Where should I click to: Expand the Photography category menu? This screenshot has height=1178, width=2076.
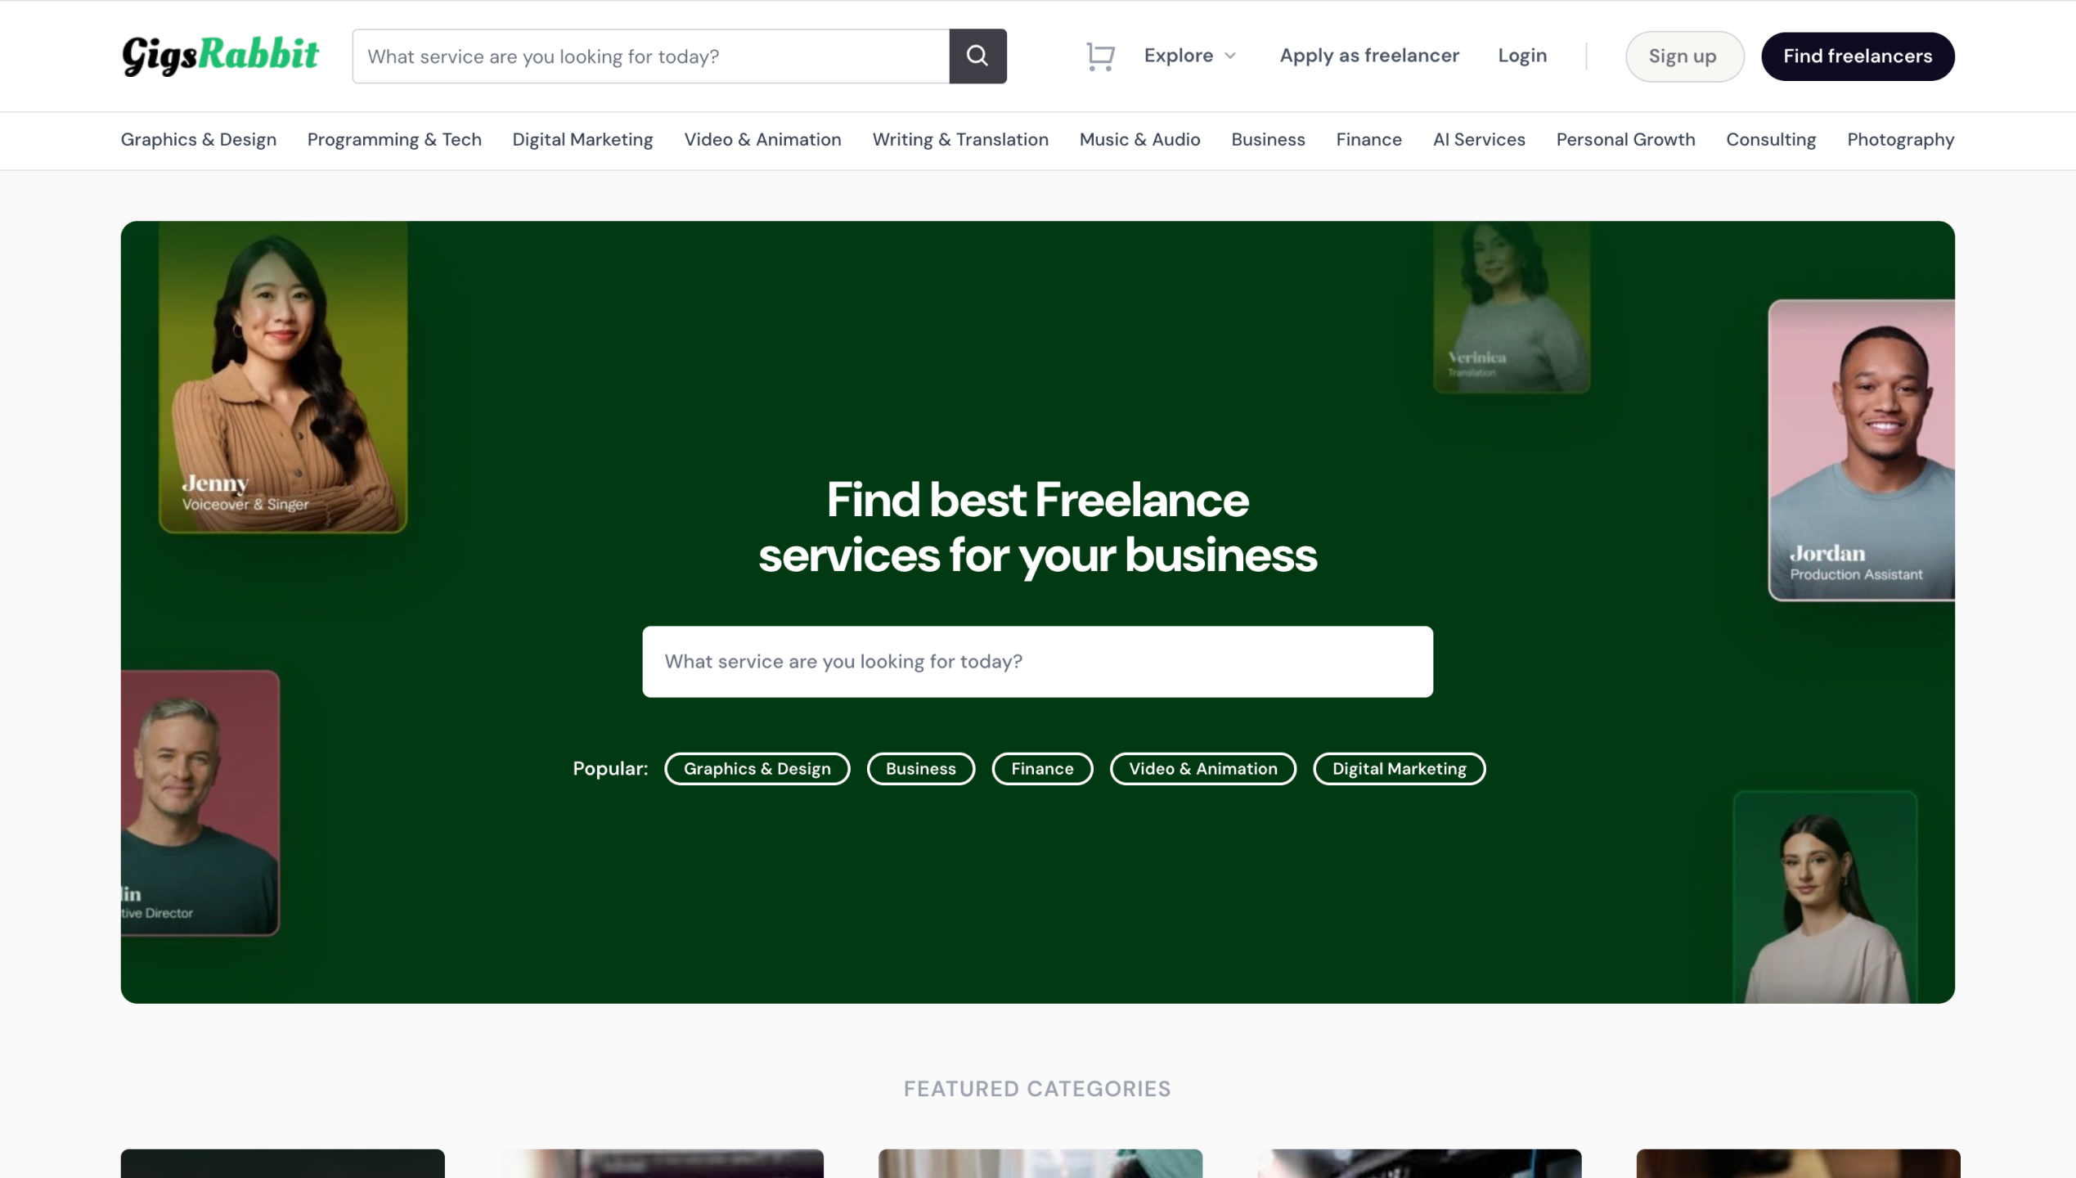pos(1901,140)
